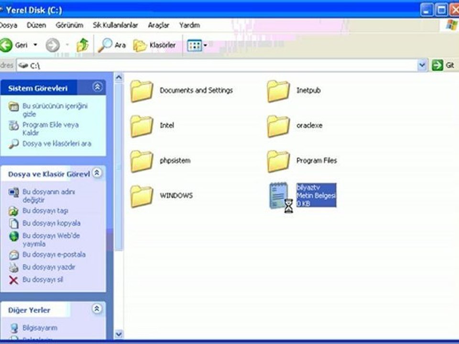Click the 'Documents and Settings' folder name
459x344 pixels.
point(196,90)
